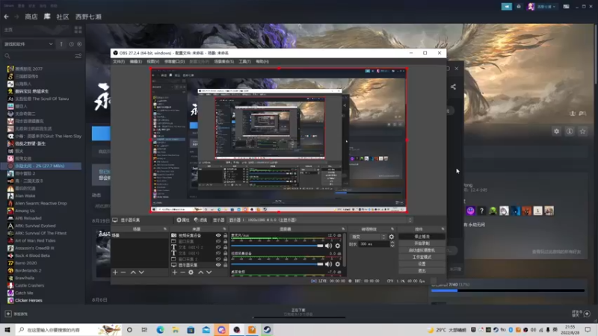Image resolution: width=598 pixels, height=336 pixels.
Task: Remove the scene with the minus icon in OBS scenes panel
Action: [x=123, y=273]
